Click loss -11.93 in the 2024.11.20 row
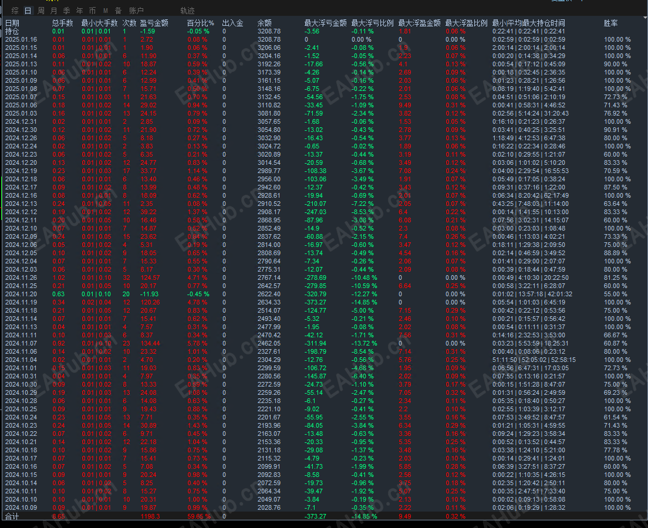Screen dimensions: 648x528 coord(150,294)
